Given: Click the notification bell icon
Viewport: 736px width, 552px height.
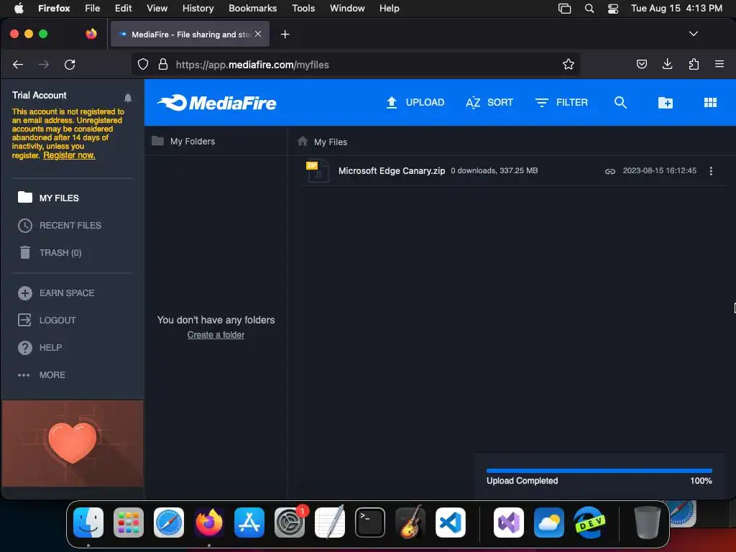Looking at the screenshot, I should point(128,98).
